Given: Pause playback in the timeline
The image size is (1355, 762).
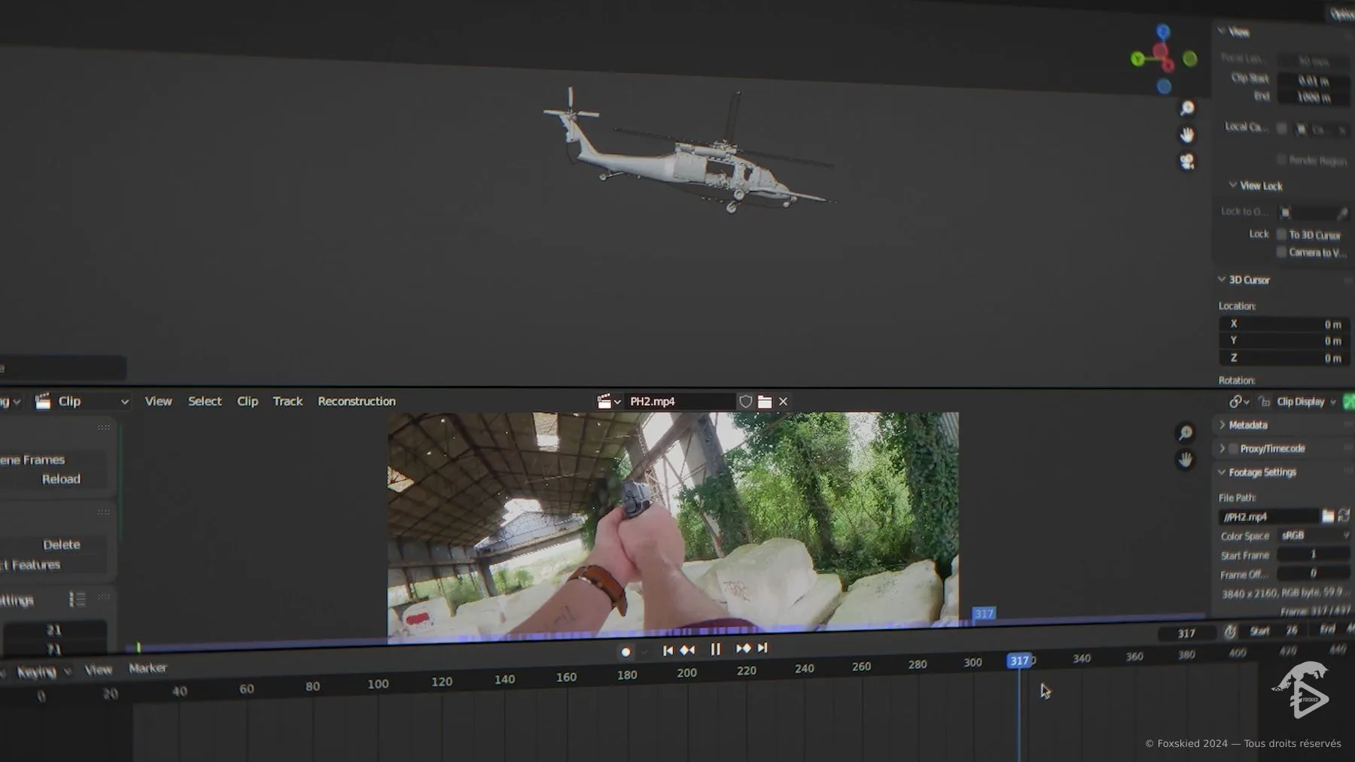Looking at the screenshot, I should [716, 648].
